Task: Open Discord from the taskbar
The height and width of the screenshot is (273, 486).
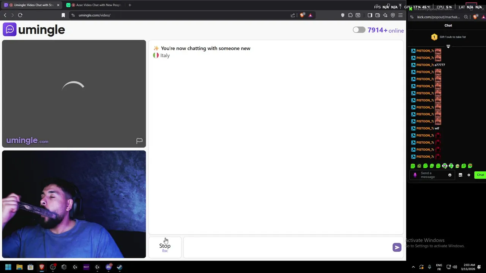Action: point(109,267)
